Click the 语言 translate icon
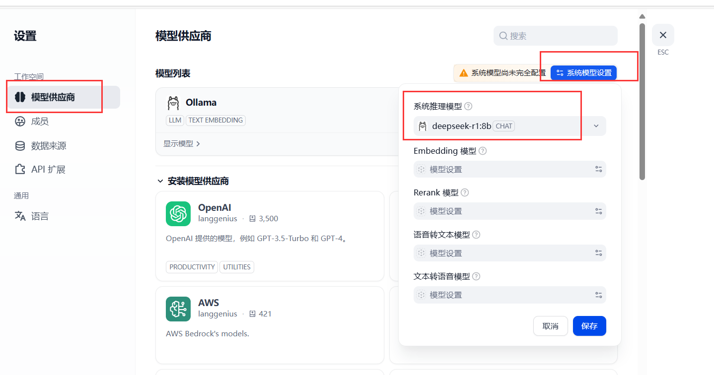The height and width of the screenshot is (375, 714). [x=20, y=216]
